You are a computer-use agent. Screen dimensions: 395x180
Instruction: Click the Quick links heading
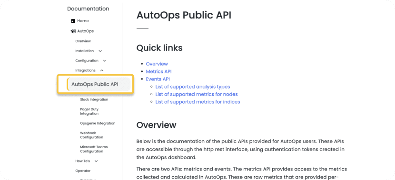(x=159, y=48)
